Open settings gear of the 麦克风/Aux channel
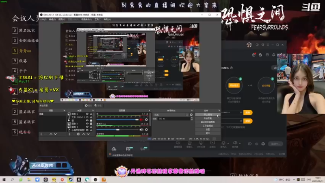325x183 pixels. [146, 130]
